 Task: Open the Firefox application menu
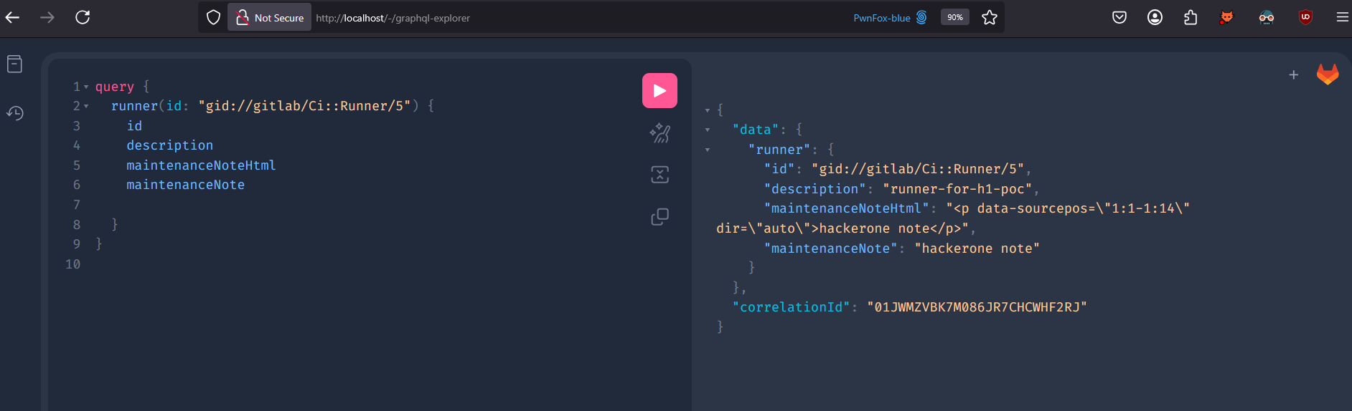(x=1342, y=17)
